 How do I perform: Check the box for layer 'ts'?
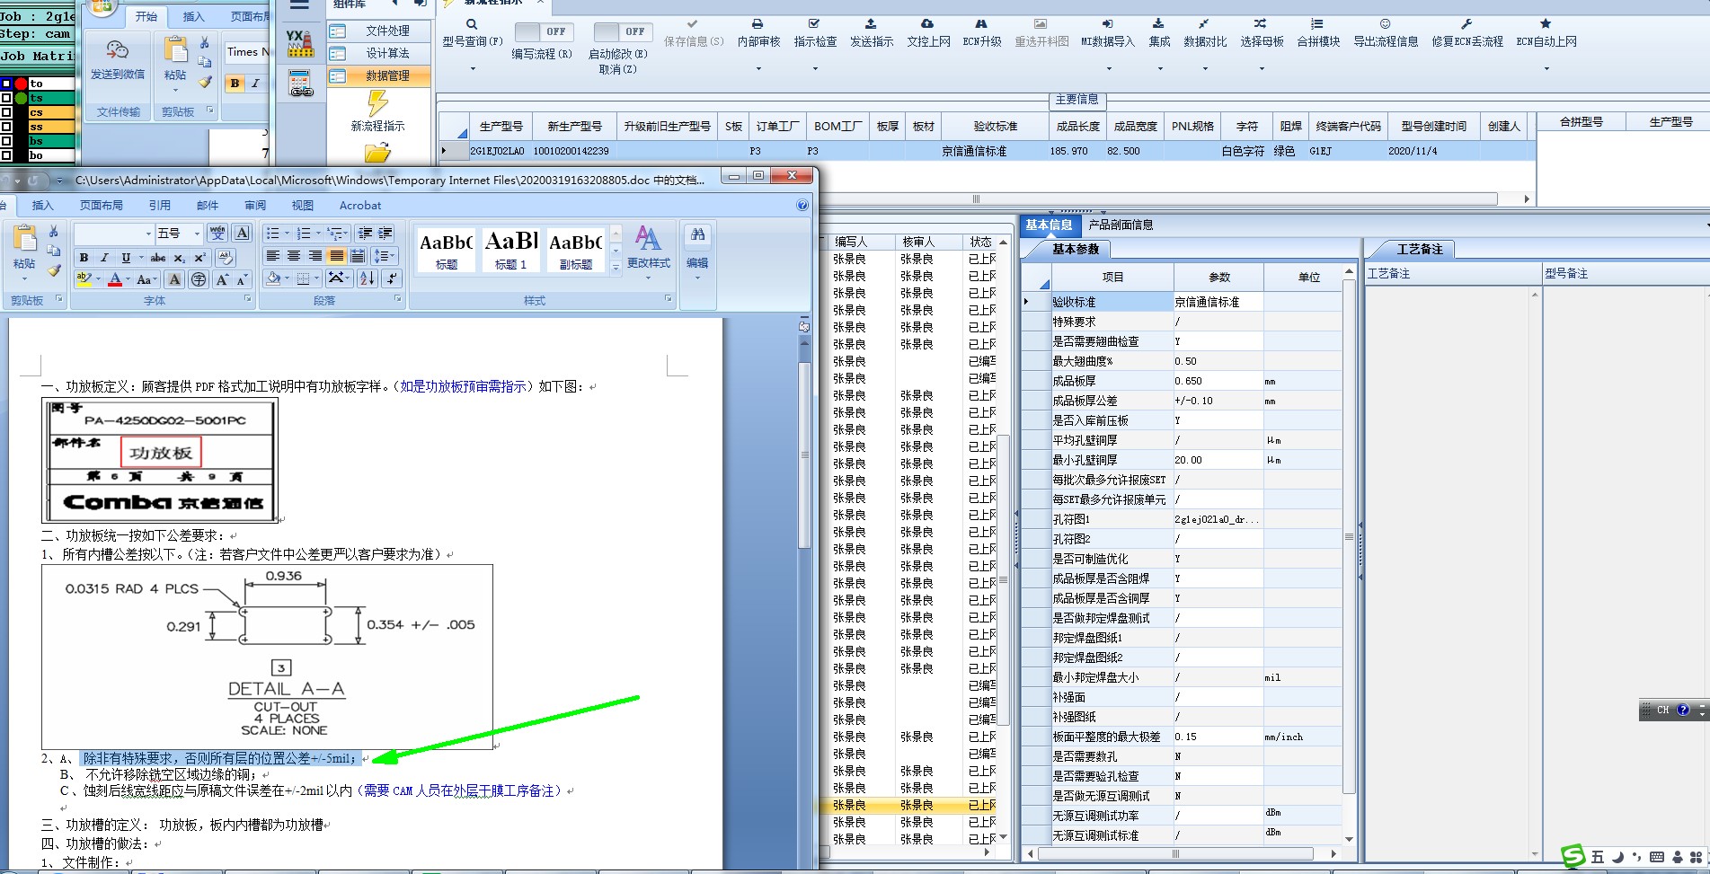(x=6, y=98)
